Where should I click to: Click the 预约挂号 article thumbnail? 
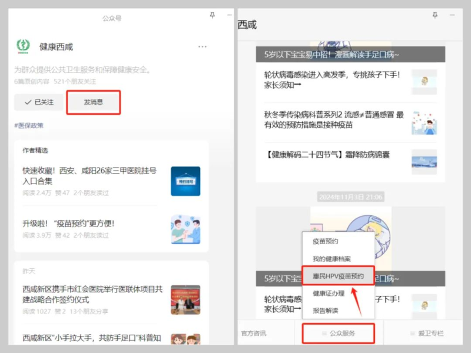click(x=185, y=181)
